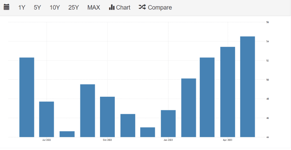Screen dimensions: 291x150
Task: Select the 5Y time range
Action: pyautogui.click(x=37, y=8)
